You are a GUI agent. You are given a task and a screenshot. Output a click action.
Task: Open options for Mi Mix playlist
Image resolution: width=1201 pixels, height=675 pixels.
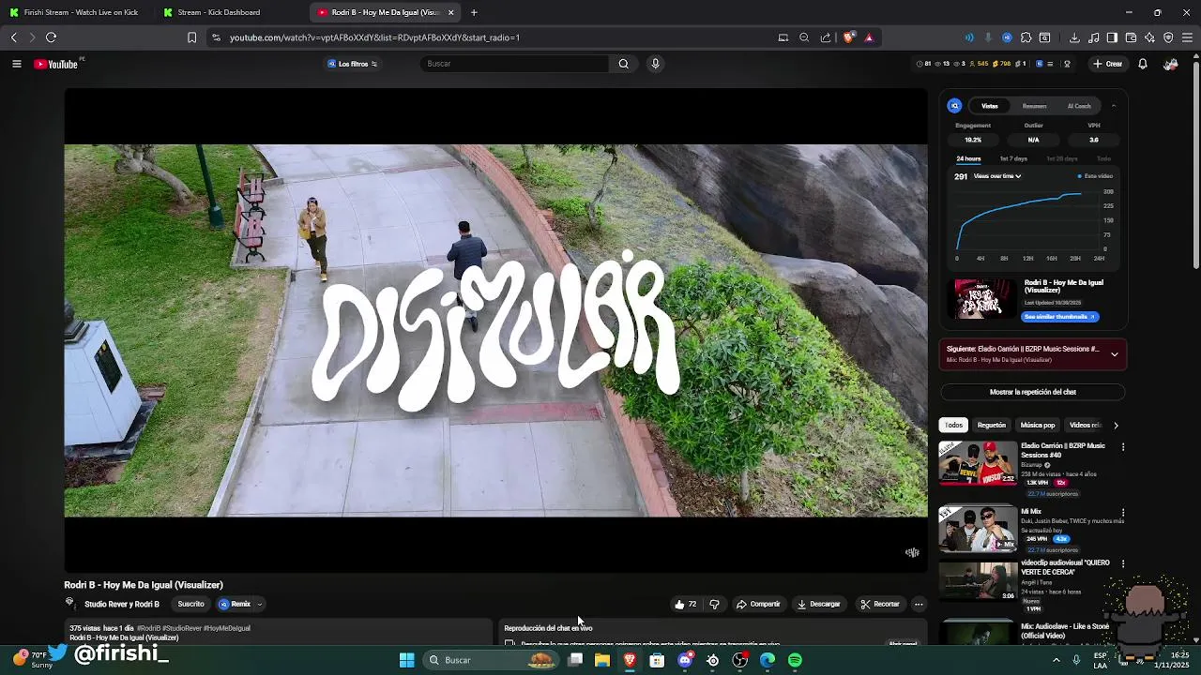[1122, 513]
